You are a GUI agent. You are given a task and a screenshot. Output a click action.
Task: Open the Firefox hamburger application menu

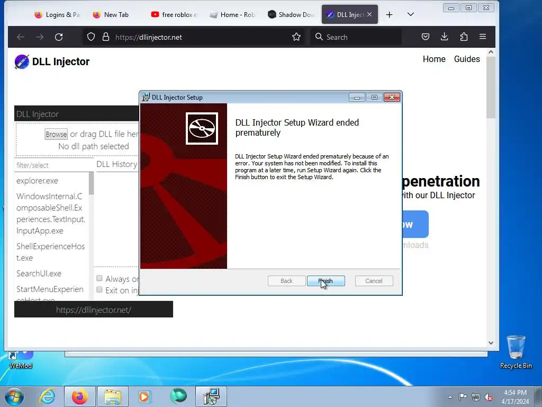[x=483, y=37]
